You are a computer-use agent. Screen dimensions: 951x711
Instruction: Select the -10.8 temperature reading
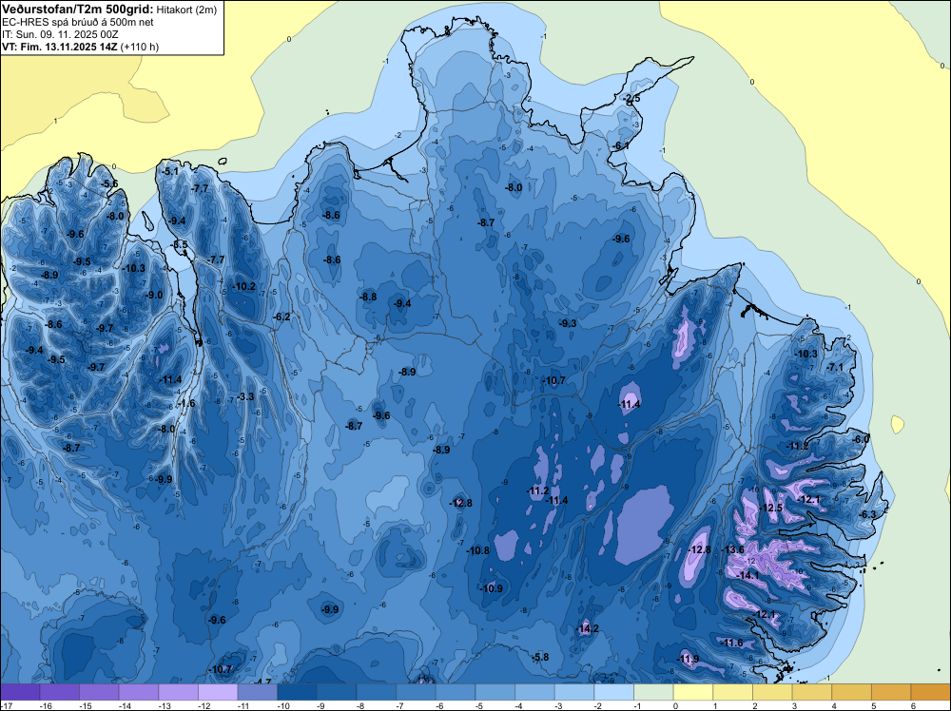click(x=478, y=550)
